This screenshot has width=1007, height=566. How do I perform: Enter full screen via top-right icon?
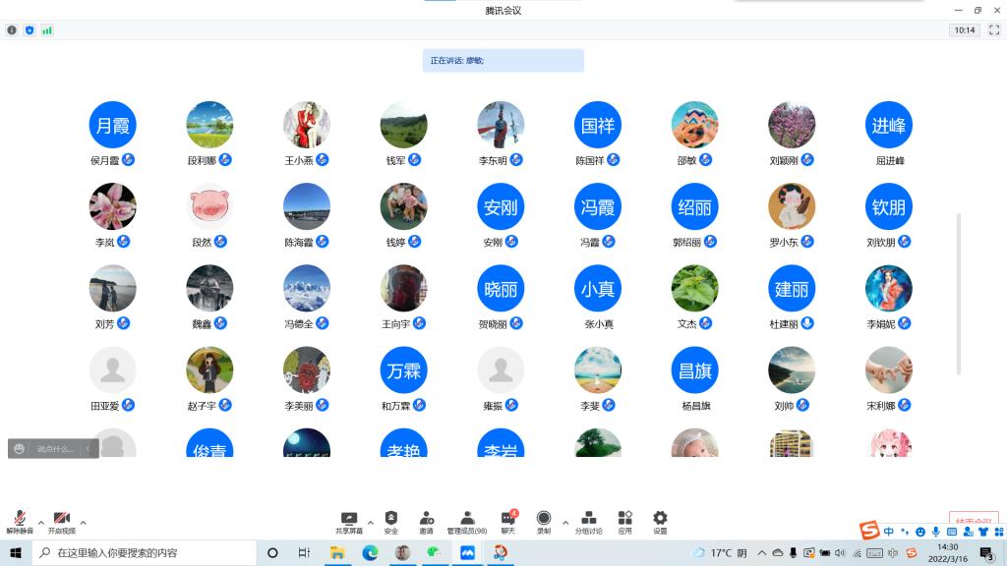993,30
